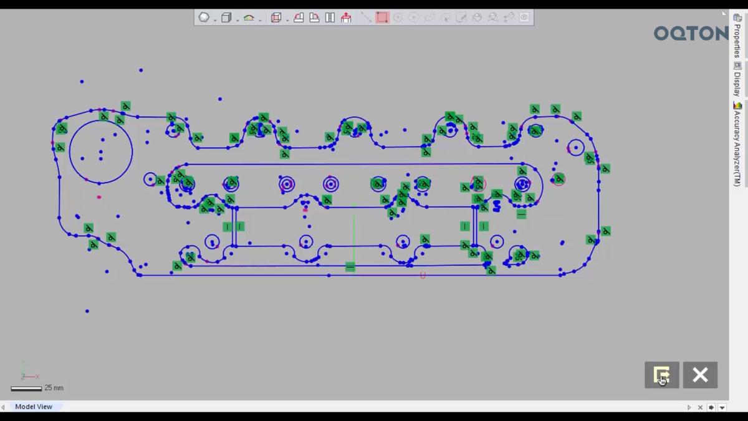Select the smart selection cursor tool
748x421 pixels.
pos(445,17)
